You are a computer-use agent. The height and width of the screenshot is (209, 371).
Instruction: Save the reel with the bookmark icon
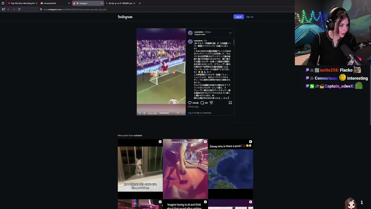pyautogui.click(x=230, y=103)
